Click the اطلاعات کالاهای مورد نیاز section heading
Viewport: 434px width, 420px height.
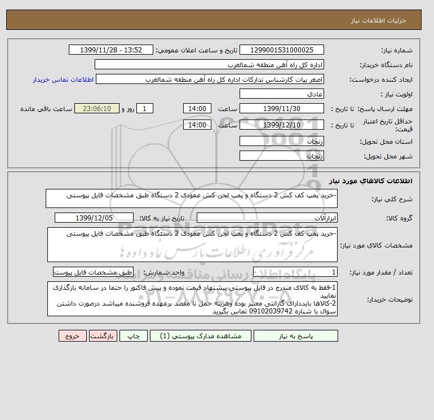point(371,181)
